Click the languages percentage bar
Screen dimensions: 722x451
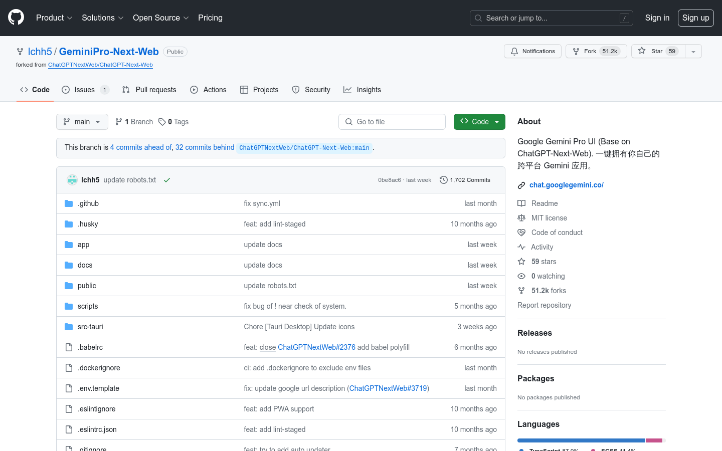[591, 440]
